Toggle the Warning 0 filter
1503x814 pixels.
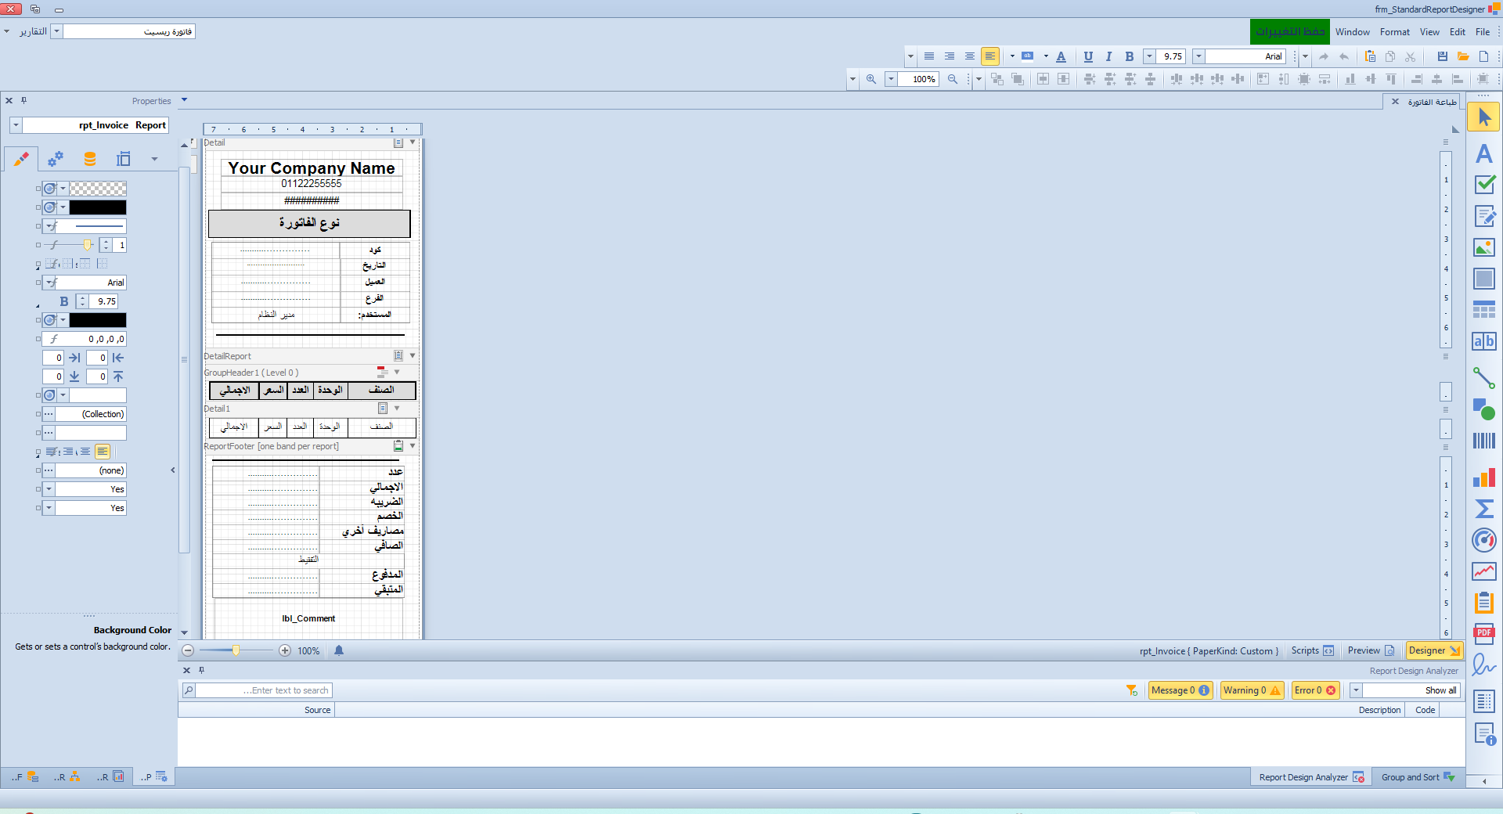coord(1252,690)
